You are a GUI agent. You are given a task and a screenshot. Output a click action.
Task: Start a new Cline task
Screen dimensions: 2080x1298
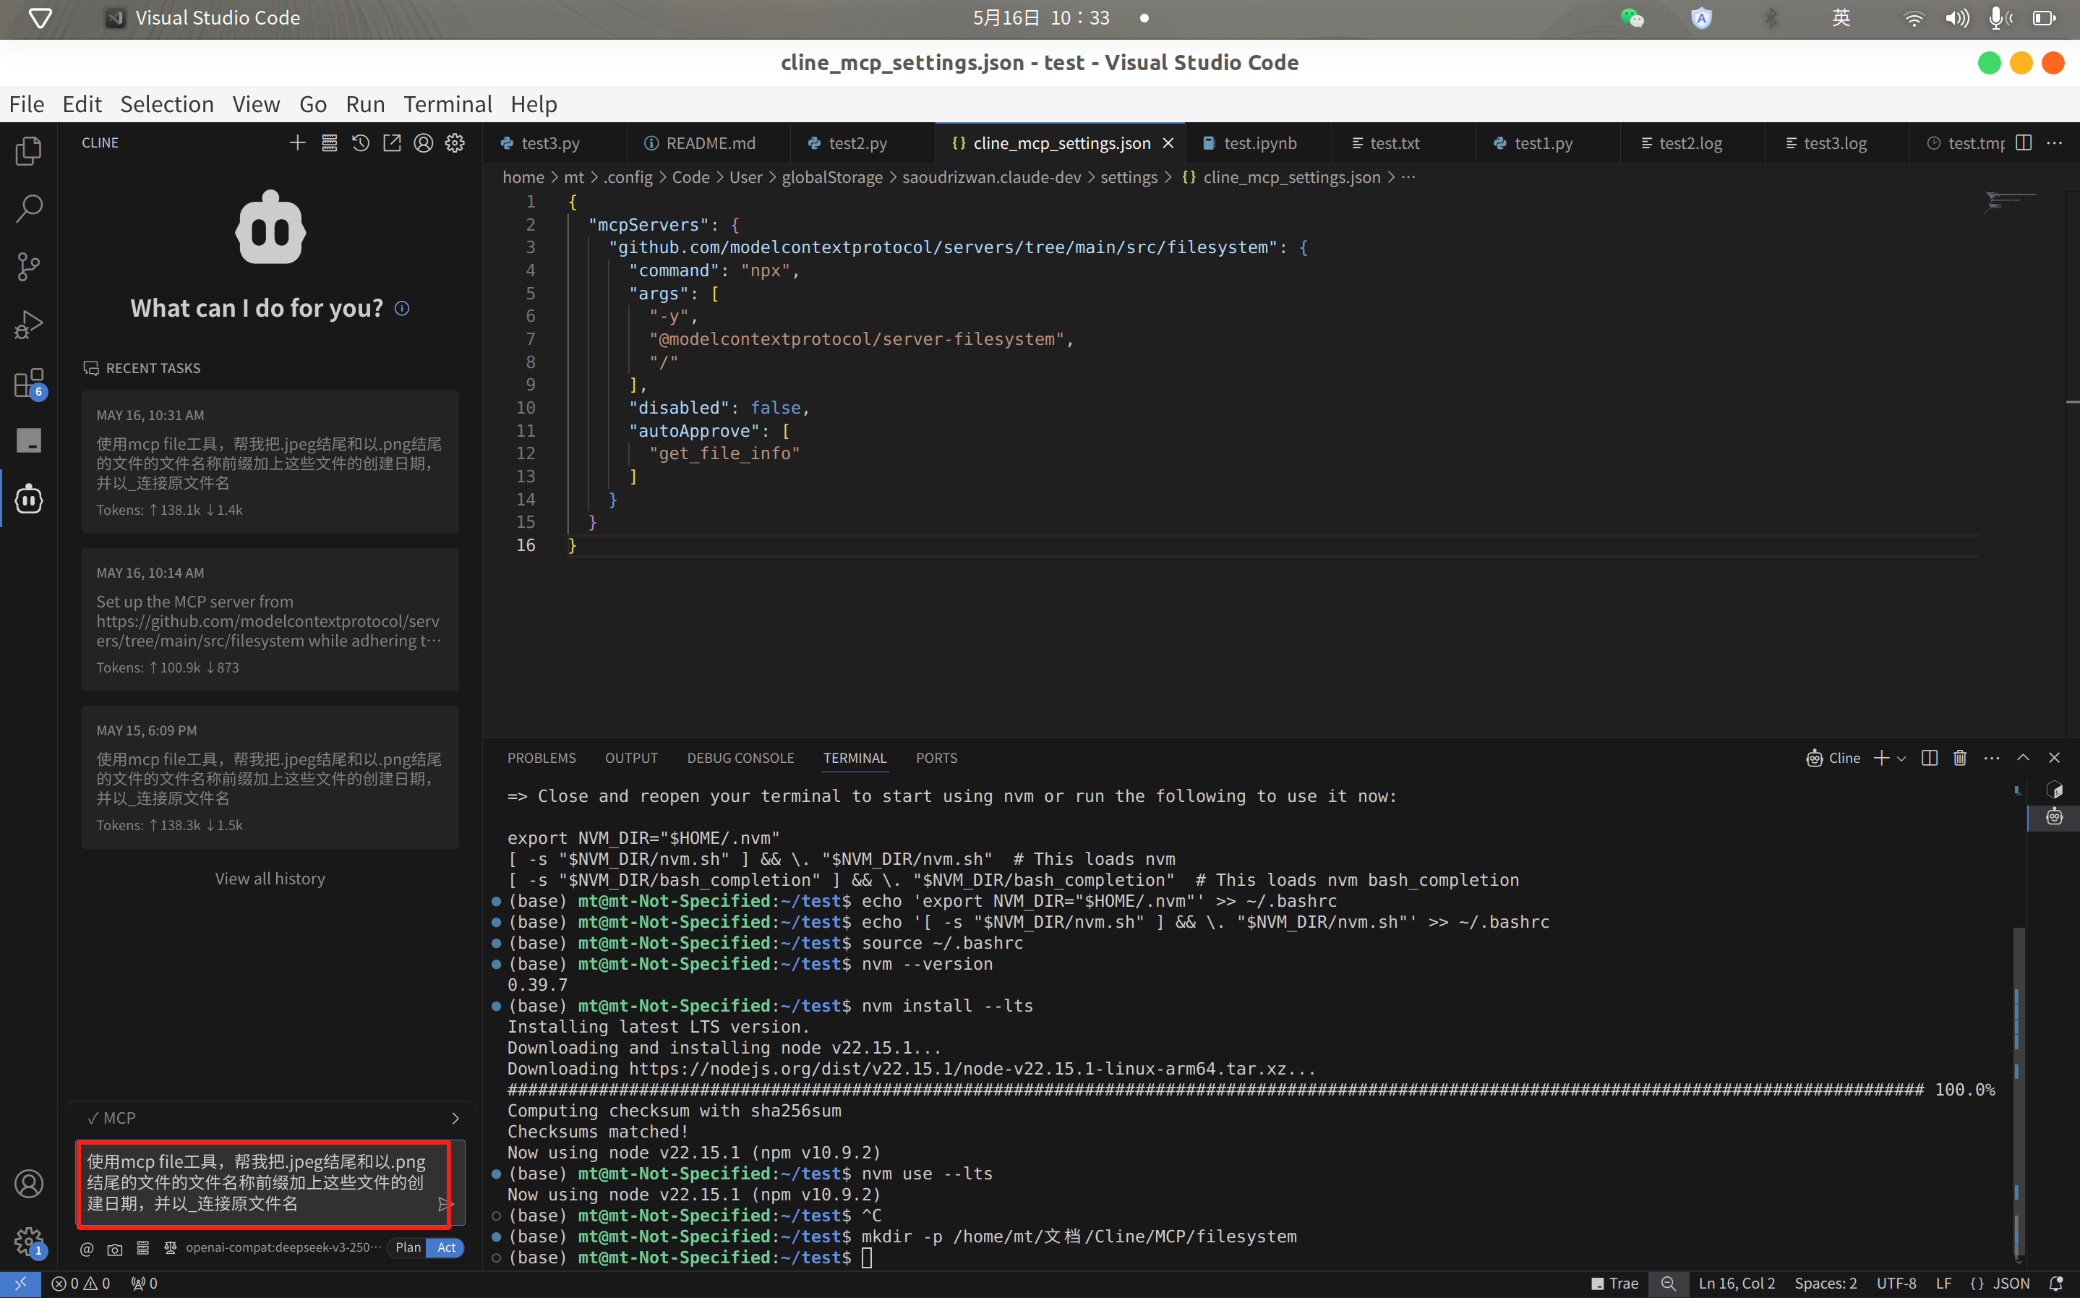[297, 143]
